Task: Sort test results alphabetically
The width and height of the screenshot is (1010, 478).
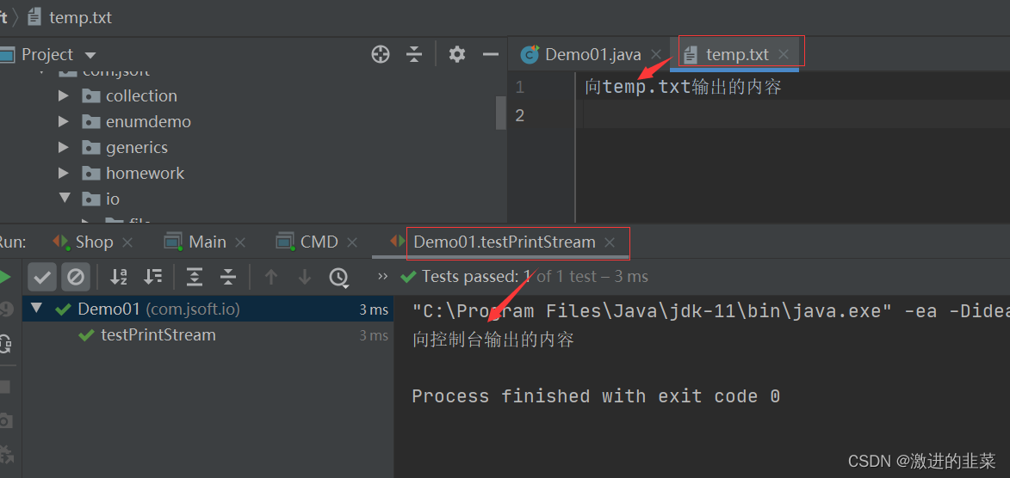Action: pos(119,277)
